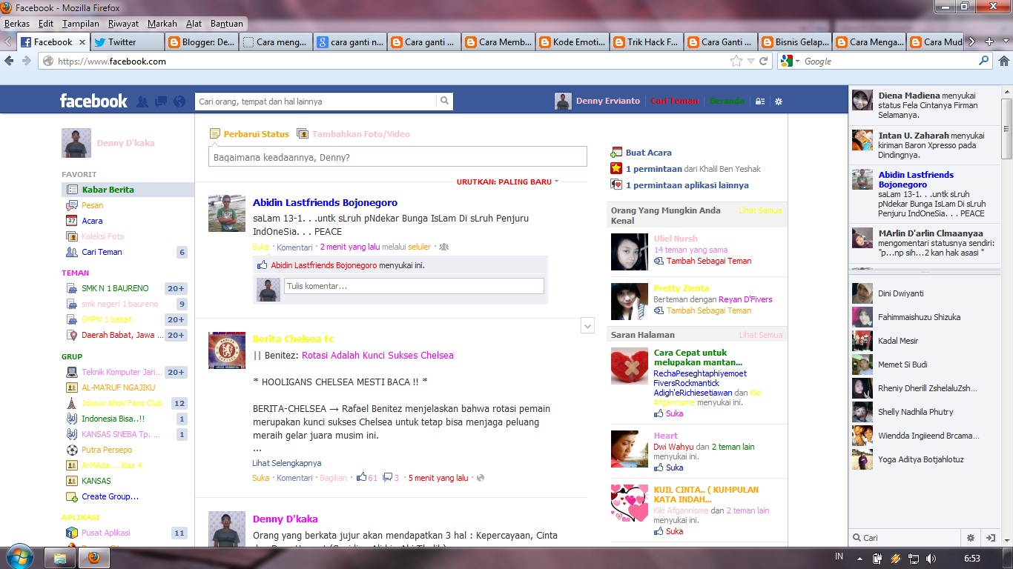Open the account settings gear icon
Screen dimensions: 1013x569
[778, 101]
